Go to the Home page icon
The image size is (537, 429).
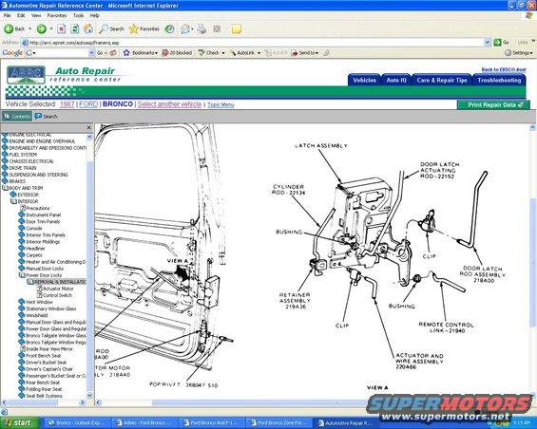(x=88, y=29)
